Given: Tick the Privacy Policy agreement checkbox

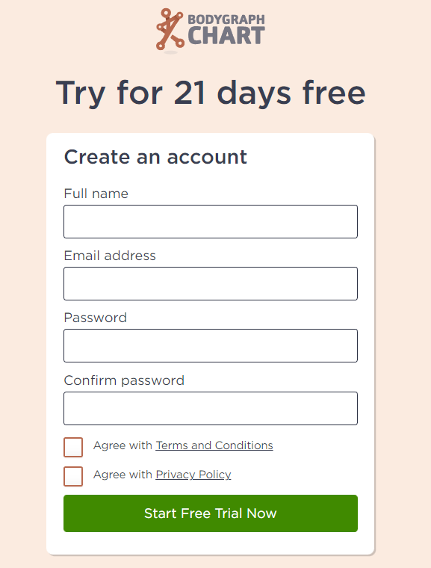Looking at the screenshot, I should tap(73, 476).
